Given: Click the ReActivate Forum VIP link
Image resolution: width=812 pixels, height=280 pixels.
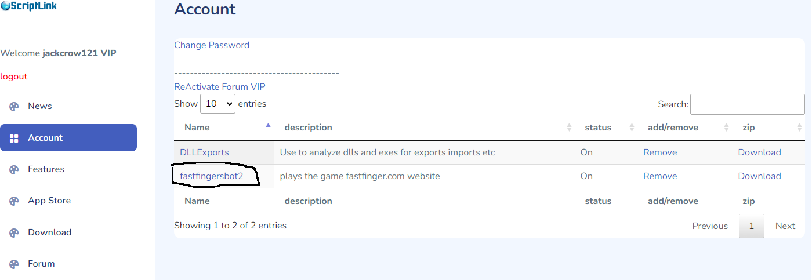Looking at the screenshot, I should (x=220, y=87).
